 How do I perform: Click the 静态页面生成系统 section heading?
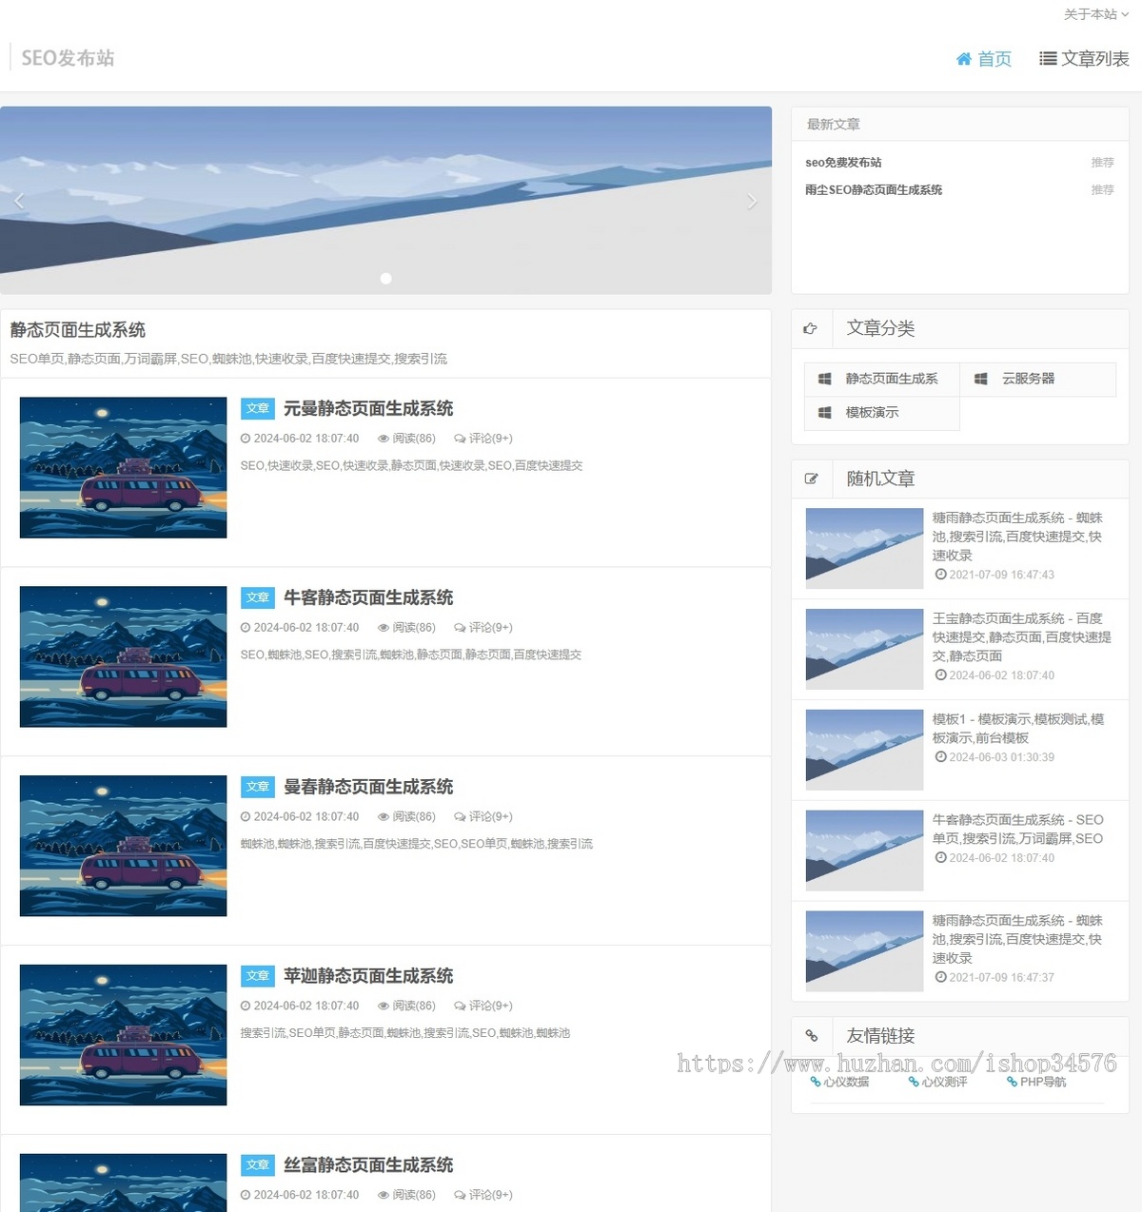pyautogui.click(x=77, y=331)
